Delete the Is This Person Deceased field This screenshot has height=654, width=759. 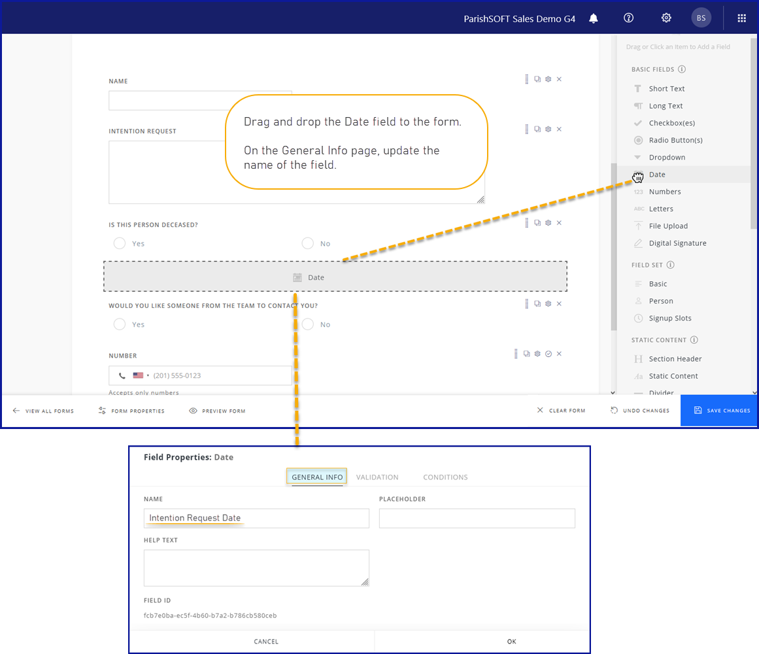point(559,222)
